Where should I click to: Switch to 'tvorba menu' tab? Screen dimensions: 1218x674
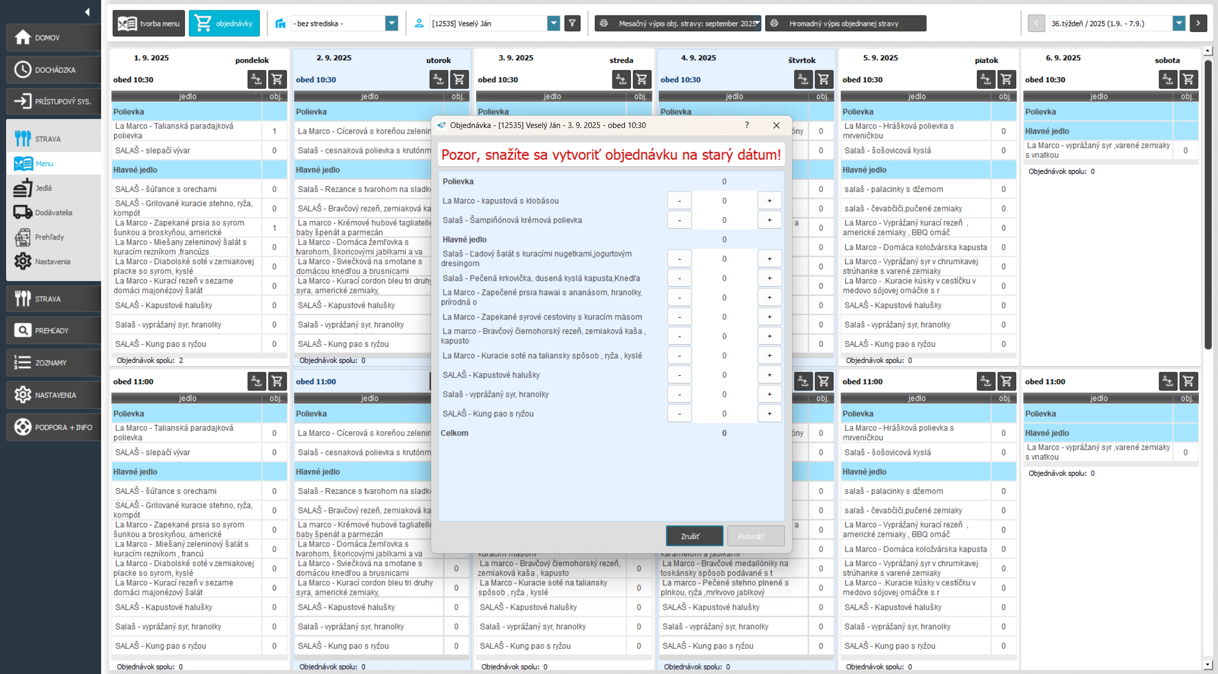click(x=149, y=23)
